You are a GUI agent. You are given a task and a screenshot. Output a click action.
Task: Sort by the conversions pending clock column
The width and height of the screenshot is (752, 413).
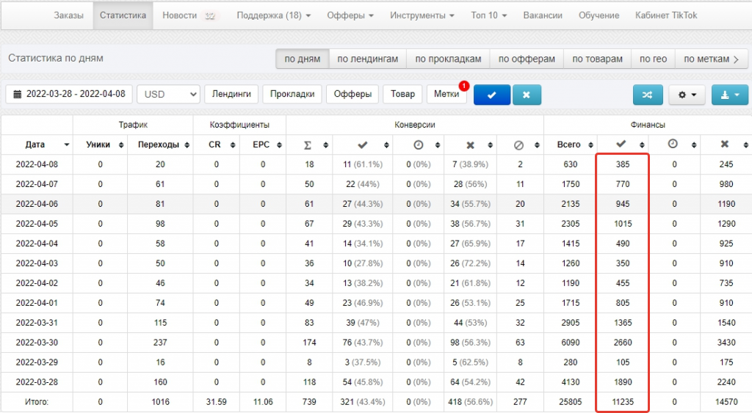click(419, 145)
